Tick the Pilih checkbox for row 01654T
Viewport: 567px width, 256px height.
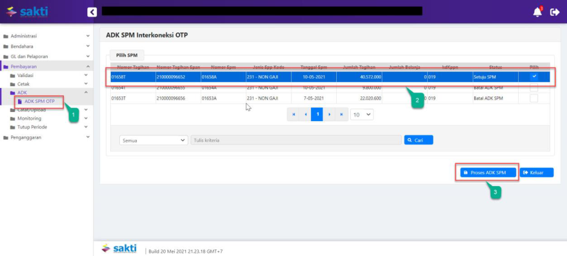click(x=534, y=87)
